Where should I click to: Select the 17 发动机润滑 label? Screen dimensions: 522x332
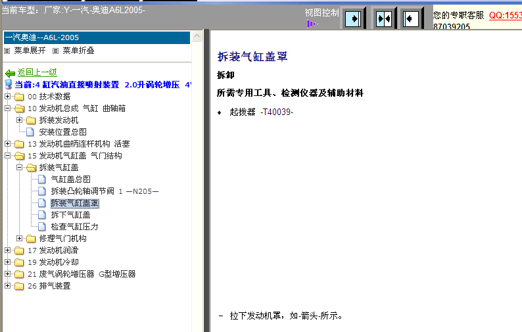[53, 250]
